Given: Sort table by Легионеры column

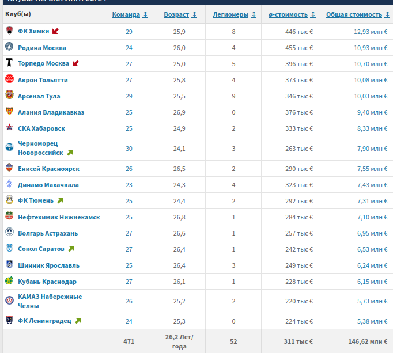Looking at the screenshot, I should pos(235,14).
